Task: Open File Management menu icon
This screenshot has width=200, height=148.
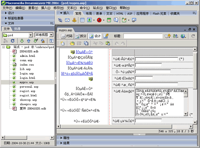Action: point(176,36)
